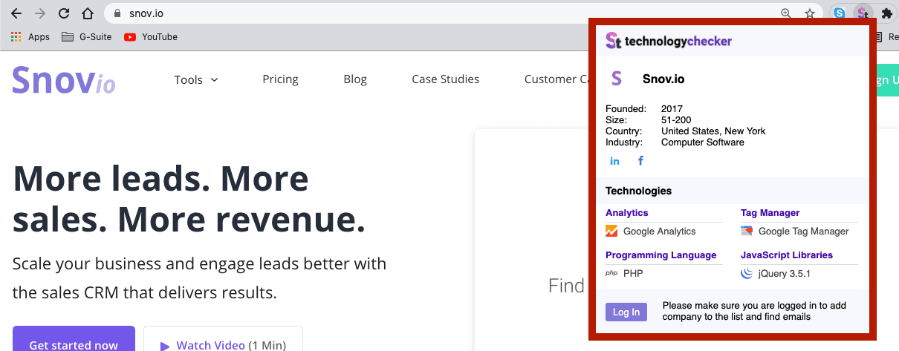Viewport: 899px width, 351px height.
Task: Expand the Tools dropdown menu
Action: click(196, 79)
